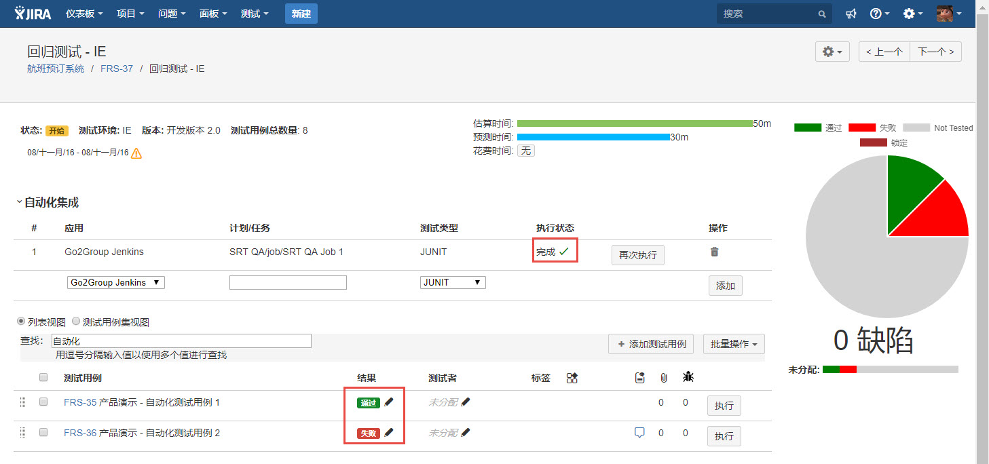The width and height of the screenshot is (989, 464).
Task: Edit result pencil for FRS-36
Action: click(x=388, y=432)
